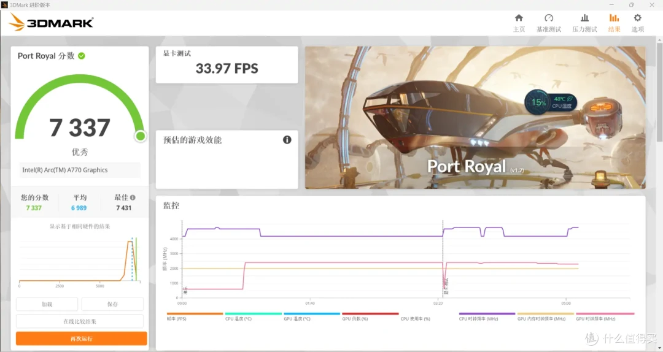This screenshot has height=352, width=663.
Task: Click your score value 7 337 in green
Action: (34, 208)
